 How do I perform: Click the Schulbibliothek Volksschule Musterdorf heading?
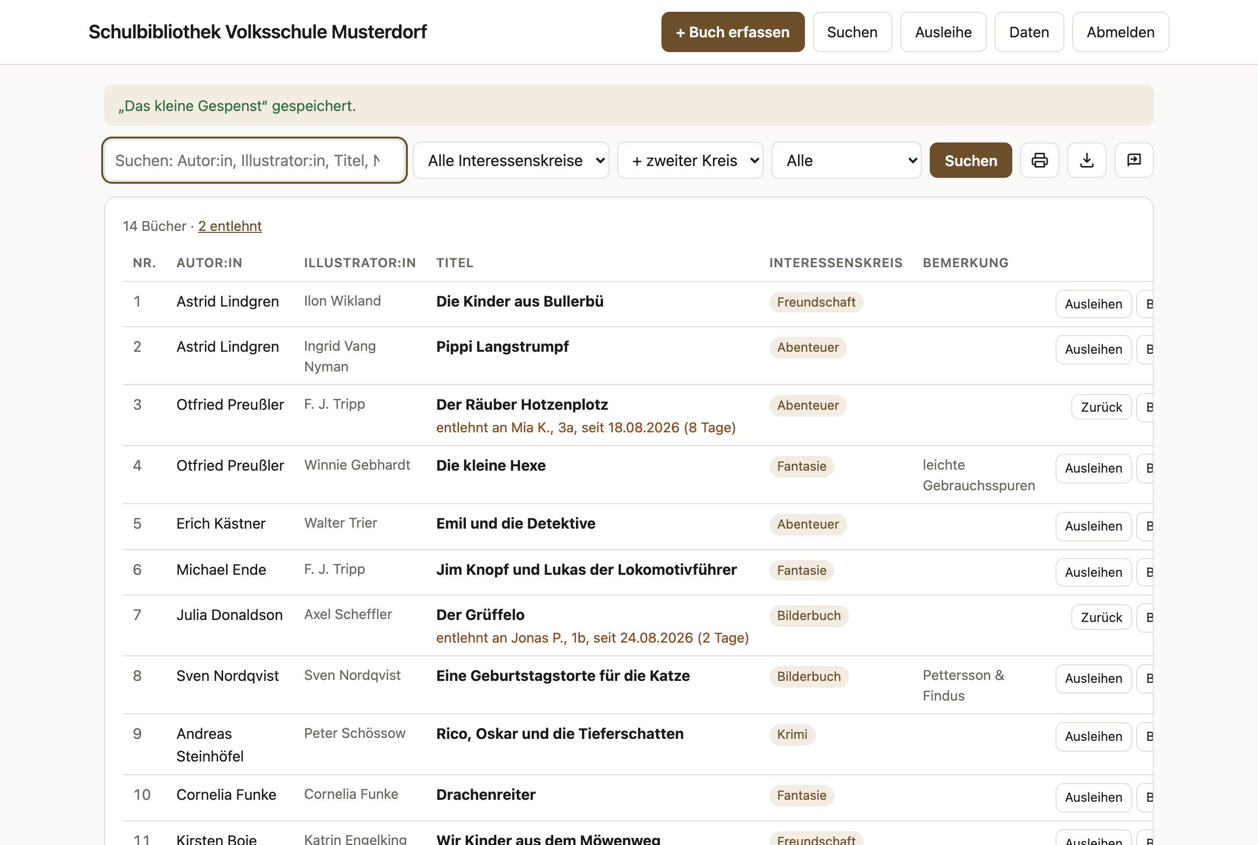[x=257, y=32]
